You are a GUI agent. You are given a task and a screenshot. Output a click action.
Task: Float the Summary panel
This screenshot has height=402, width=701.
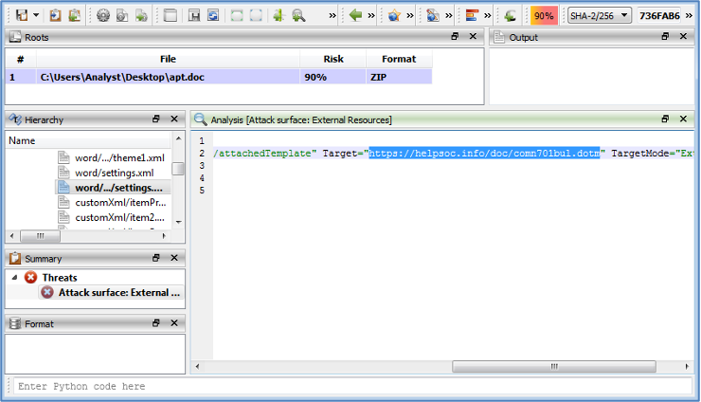click(156, 258)
